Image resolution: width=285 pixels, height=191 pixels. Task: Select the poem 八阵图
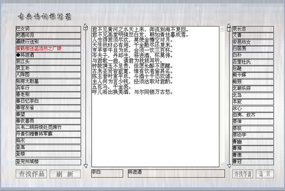[48, 75]
